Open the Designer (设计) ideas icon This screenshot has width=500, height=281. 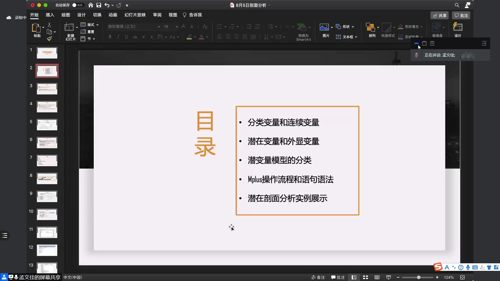[458, 27]
